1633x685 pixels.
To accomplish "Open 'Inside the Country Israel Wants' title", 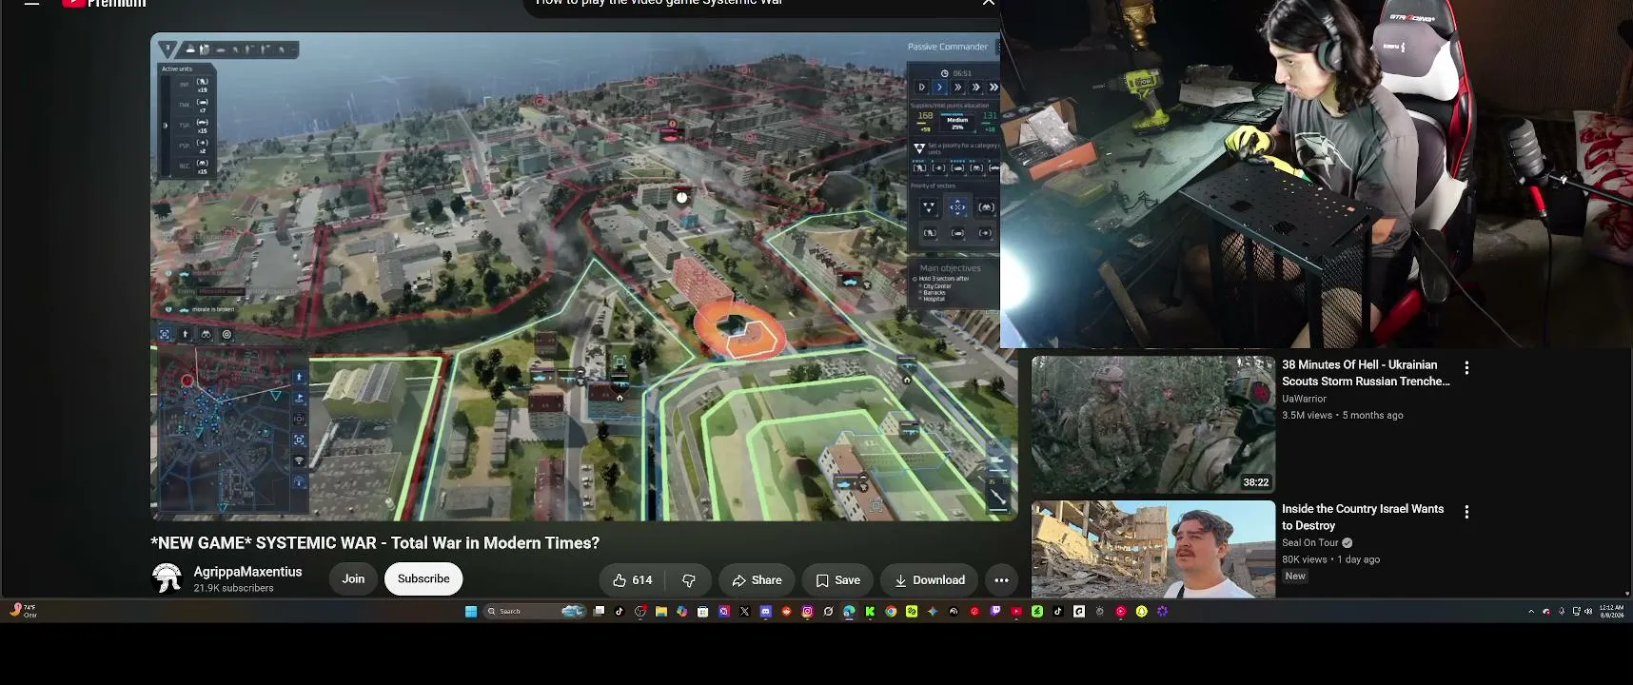I will point(1363,518).
